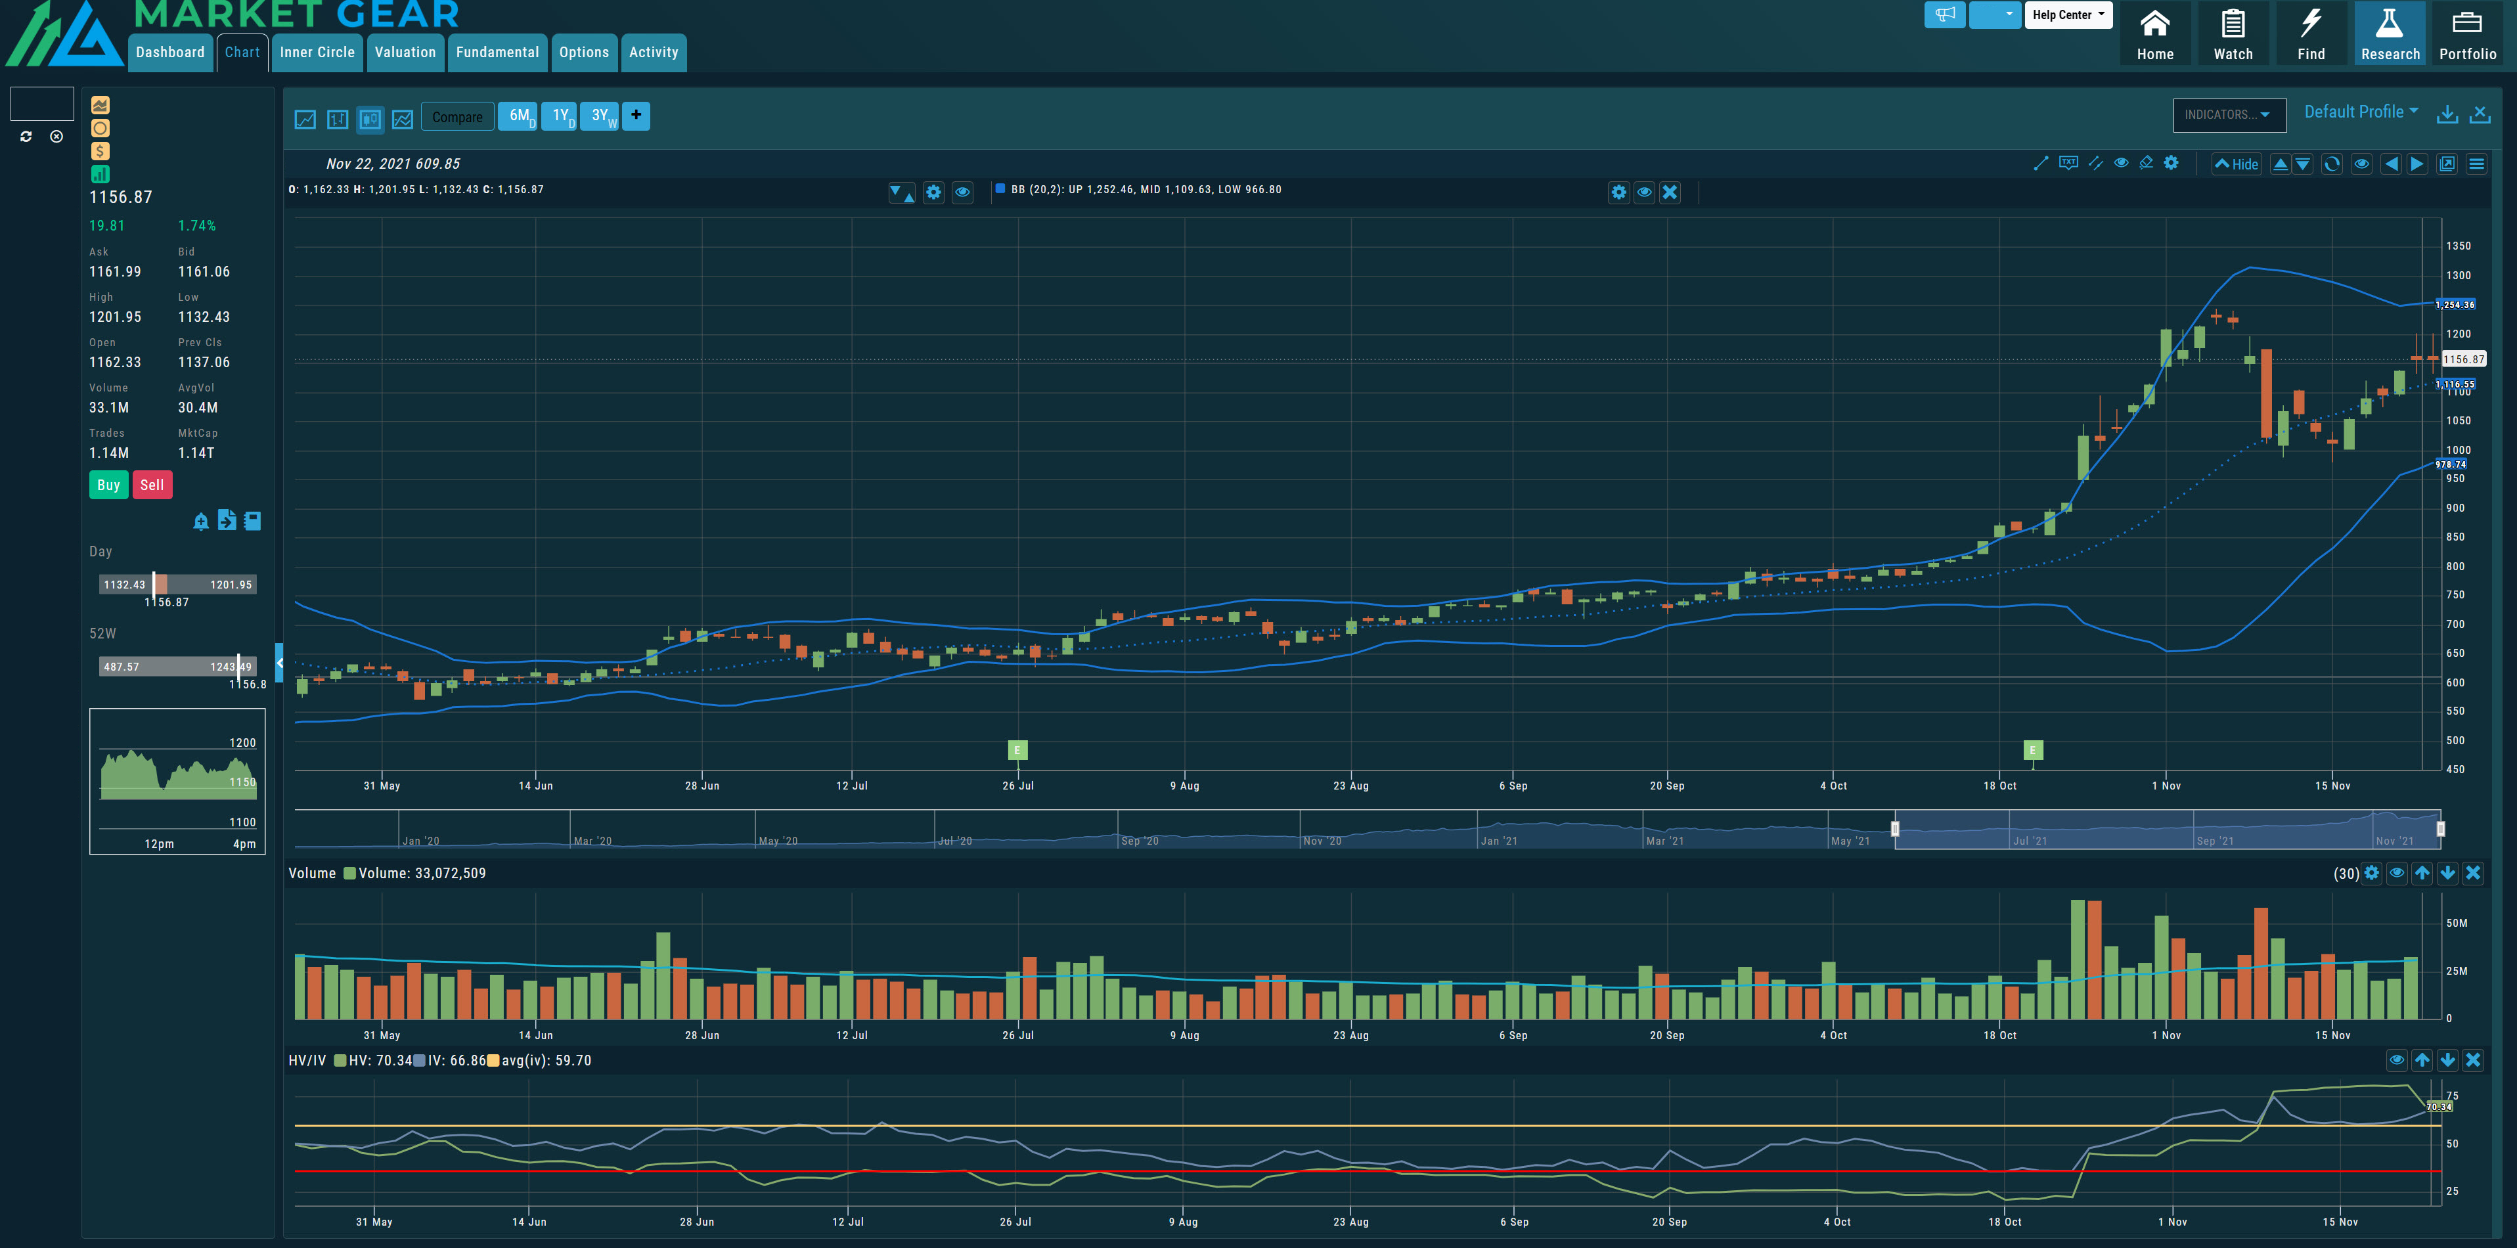
Task: Select the parallel channel drawing tool
Action: (x=2095, y=163)
